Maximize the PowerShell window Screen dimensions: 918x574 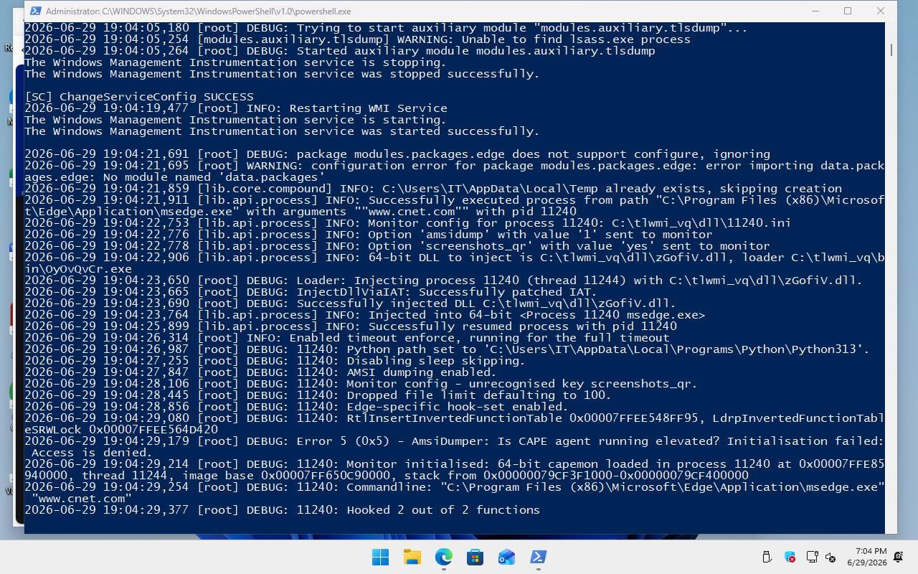click(x=848, y=11)
